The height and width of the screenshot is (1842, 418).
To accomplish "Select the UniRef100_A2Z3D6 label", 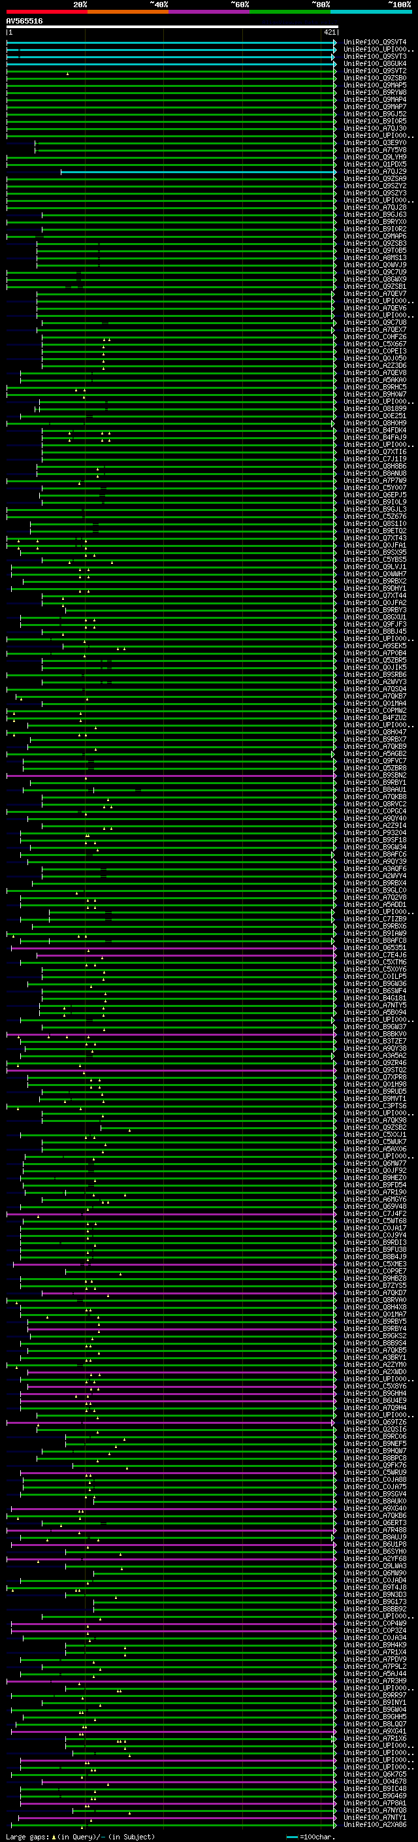I will (374, 365).
